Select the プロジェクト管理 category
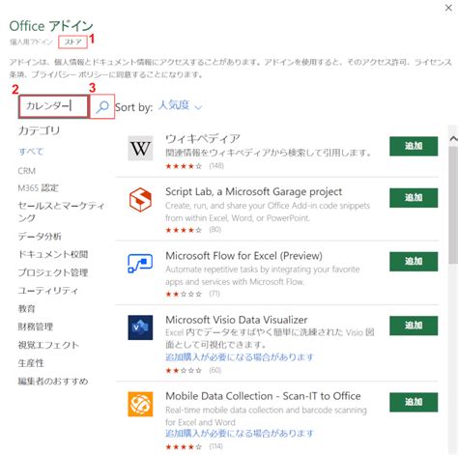The height and width of the screenshot is (455, 458). 53,272
